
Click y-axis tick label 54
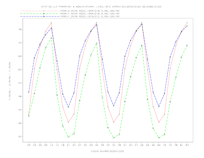tap(20, 83)
